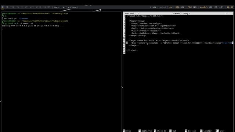Click the CPU 10% indicator

pos(192,7)
